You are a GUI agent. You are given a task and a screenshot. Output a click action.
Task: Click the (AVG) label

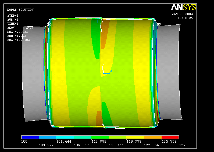[29, 28]
